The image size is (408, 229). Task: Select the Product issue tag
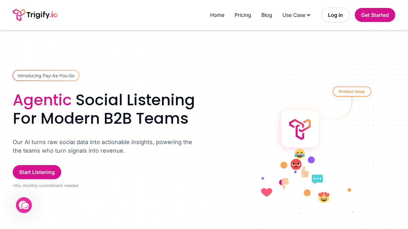(352, 92)
